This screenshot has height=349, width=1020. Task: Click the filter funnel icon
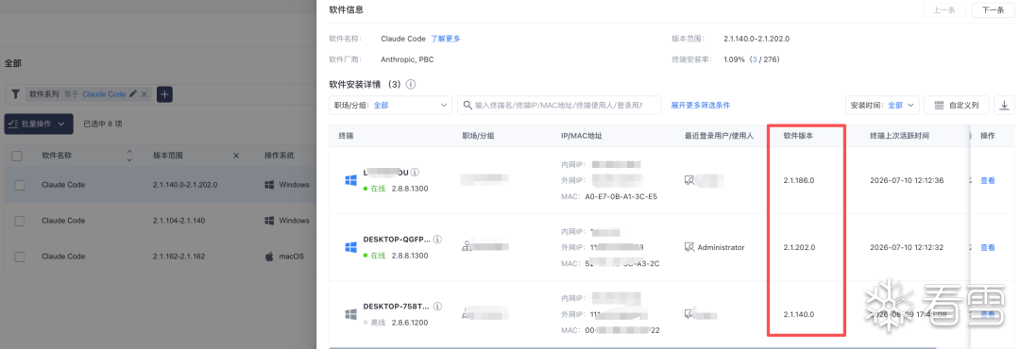[x=16, y=94]
